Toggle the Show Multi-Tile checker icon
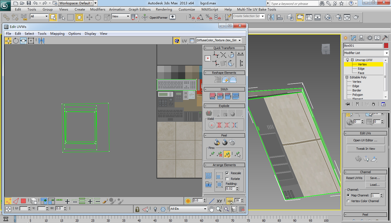This screenshot has width=391, height=223. tap(177, 41)
